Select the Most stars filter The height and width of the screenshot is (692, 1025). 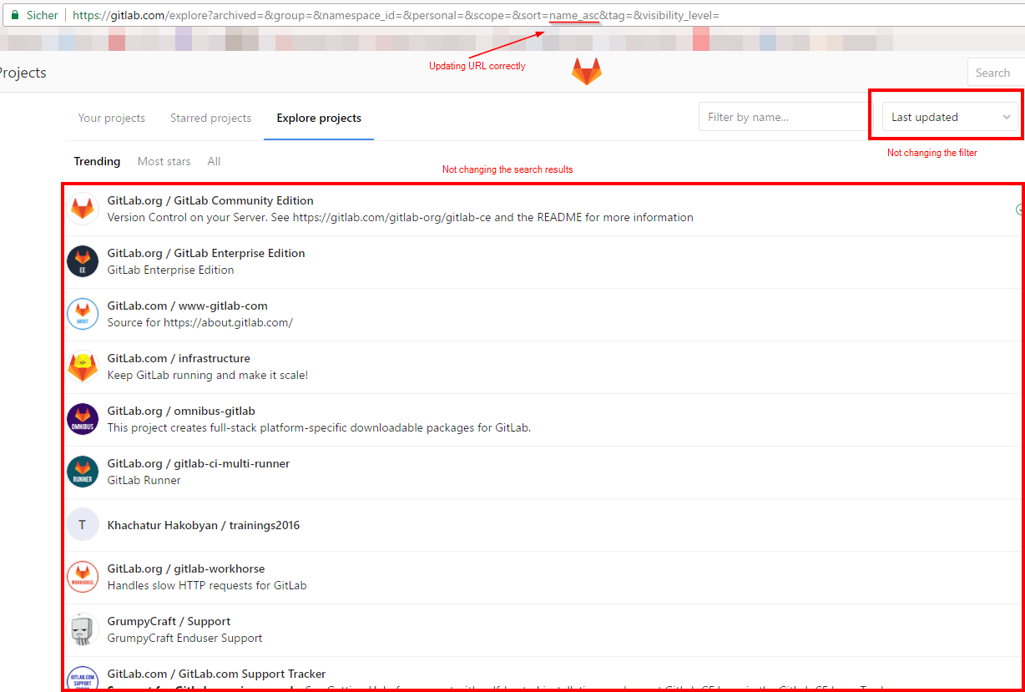[164, 161]
